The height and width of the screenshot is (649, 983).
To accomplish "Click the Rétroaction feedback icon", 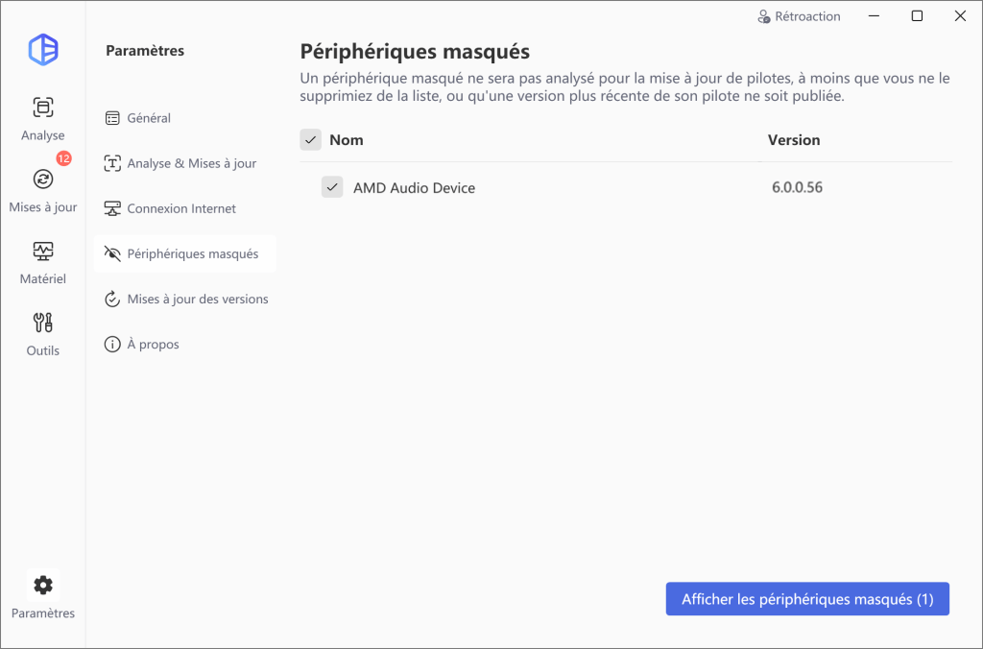I will [763, 16].
